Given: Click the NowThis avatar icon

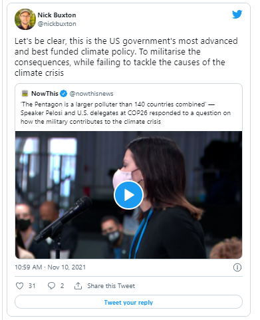Looking at the screenshot, I should [x=25, y=94].
